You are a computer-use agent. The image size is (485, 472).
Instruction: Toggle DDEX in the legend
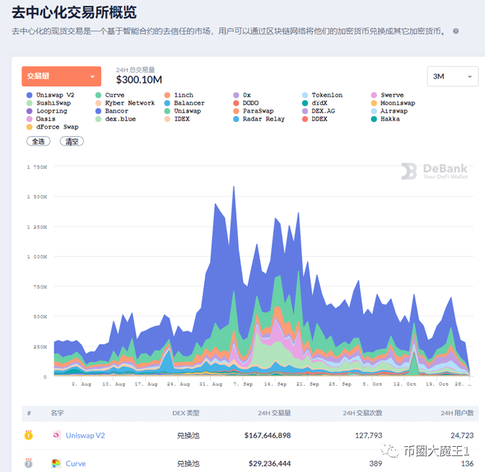coord(315,119)
